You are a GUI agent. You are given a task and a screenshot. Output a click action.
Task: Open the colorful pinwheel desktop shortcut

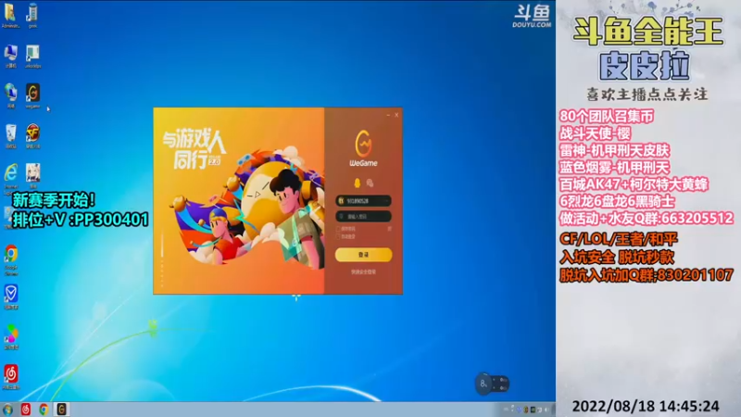pyautogui.click(x=11, y=336)
